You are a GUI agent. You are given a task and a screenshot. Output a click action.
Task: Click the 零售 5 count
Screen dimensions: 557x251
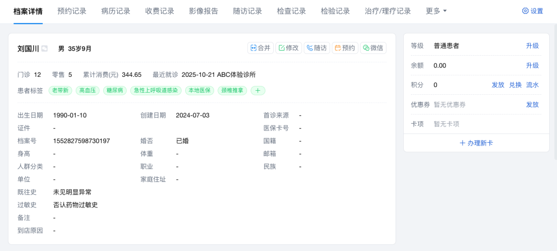tap(62, 75)
